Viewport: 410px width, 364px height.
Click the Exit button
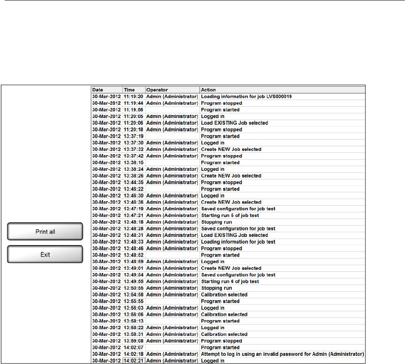[x=45, y=254]
